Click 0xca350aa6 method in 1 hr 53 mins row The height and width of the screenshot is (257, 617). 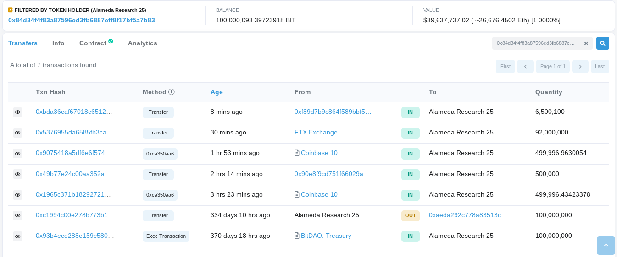(160, 154)
